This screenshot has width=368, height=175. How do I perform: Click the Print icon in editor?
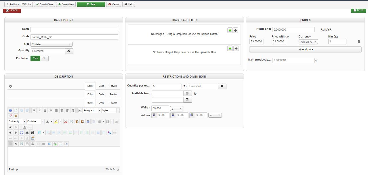click(x=27, y=133)
